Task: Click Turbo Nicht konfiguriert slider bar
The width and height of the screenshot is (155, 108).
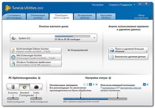Action: point(36,98)
